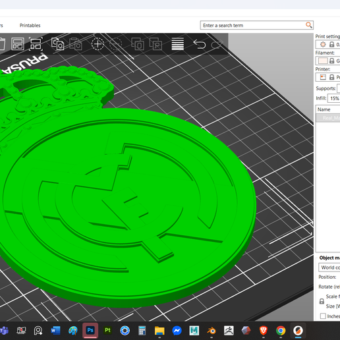The height and width of the screenshot is (340, 340).
Task: Click the Printer preset icon
Action: (x=323, y=77)
